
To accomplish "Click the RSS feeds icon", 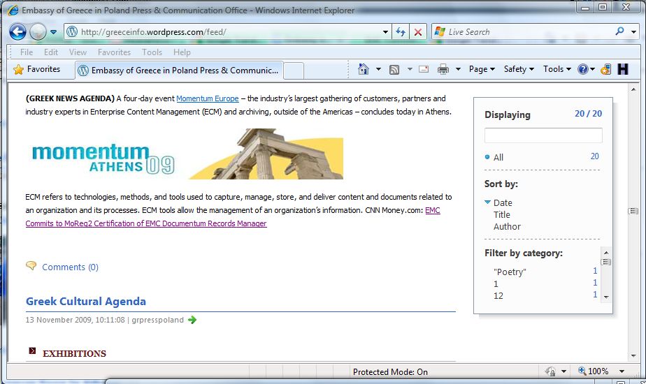I will click(394, 69).
